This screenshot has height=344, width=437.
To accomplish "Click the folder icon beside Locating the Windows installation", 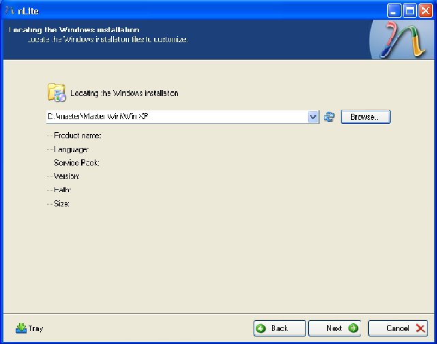I will [x=57, y=93].
